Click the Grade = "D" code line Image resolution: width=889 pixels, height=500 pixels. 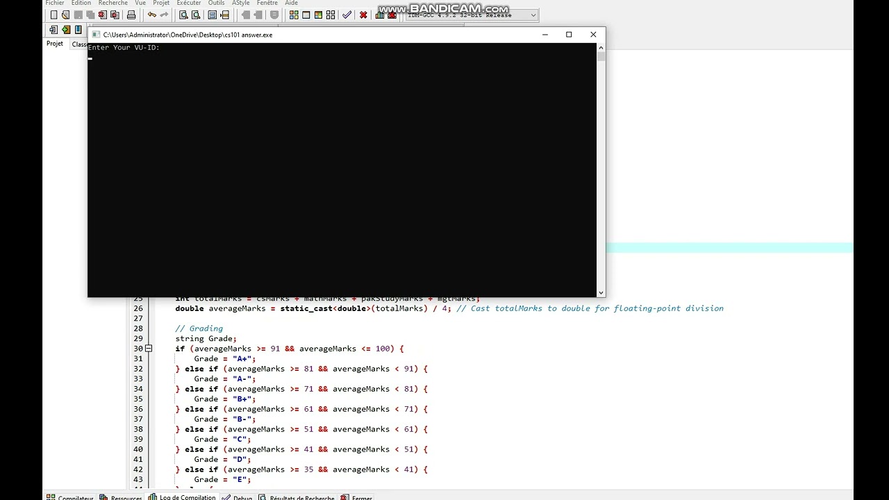pyautogui.click(x=222, y=460)
